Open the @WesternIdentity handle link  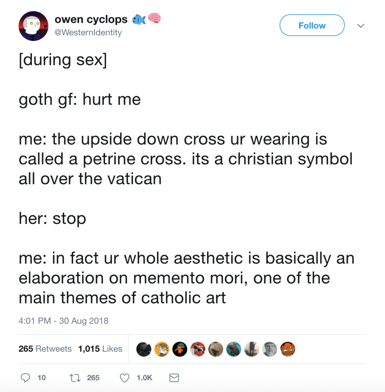88,33
